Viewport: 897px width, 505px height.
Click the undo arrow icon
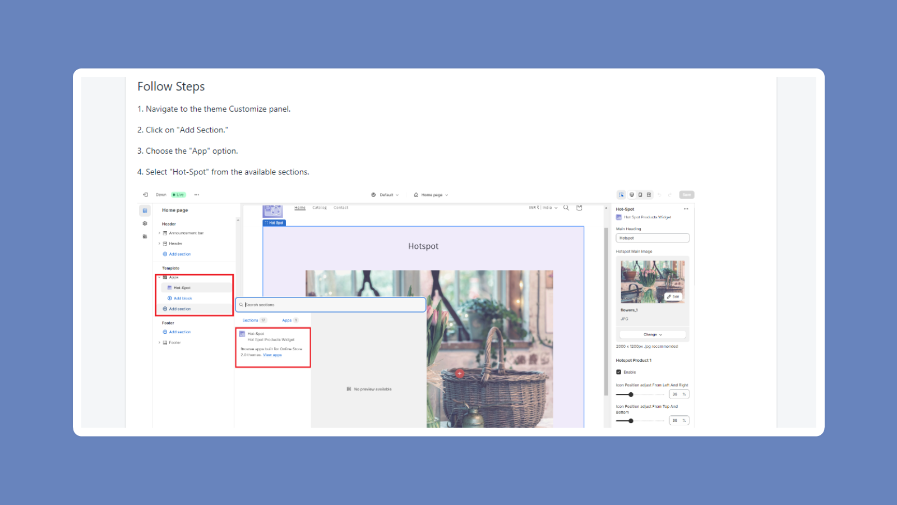click(x=660, y=195)
